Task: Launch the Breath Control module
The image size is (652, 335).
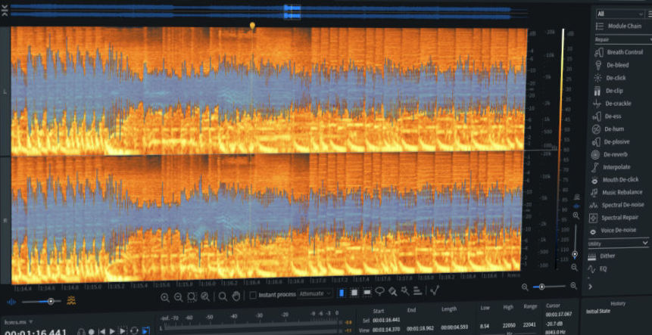Action: 624,52
